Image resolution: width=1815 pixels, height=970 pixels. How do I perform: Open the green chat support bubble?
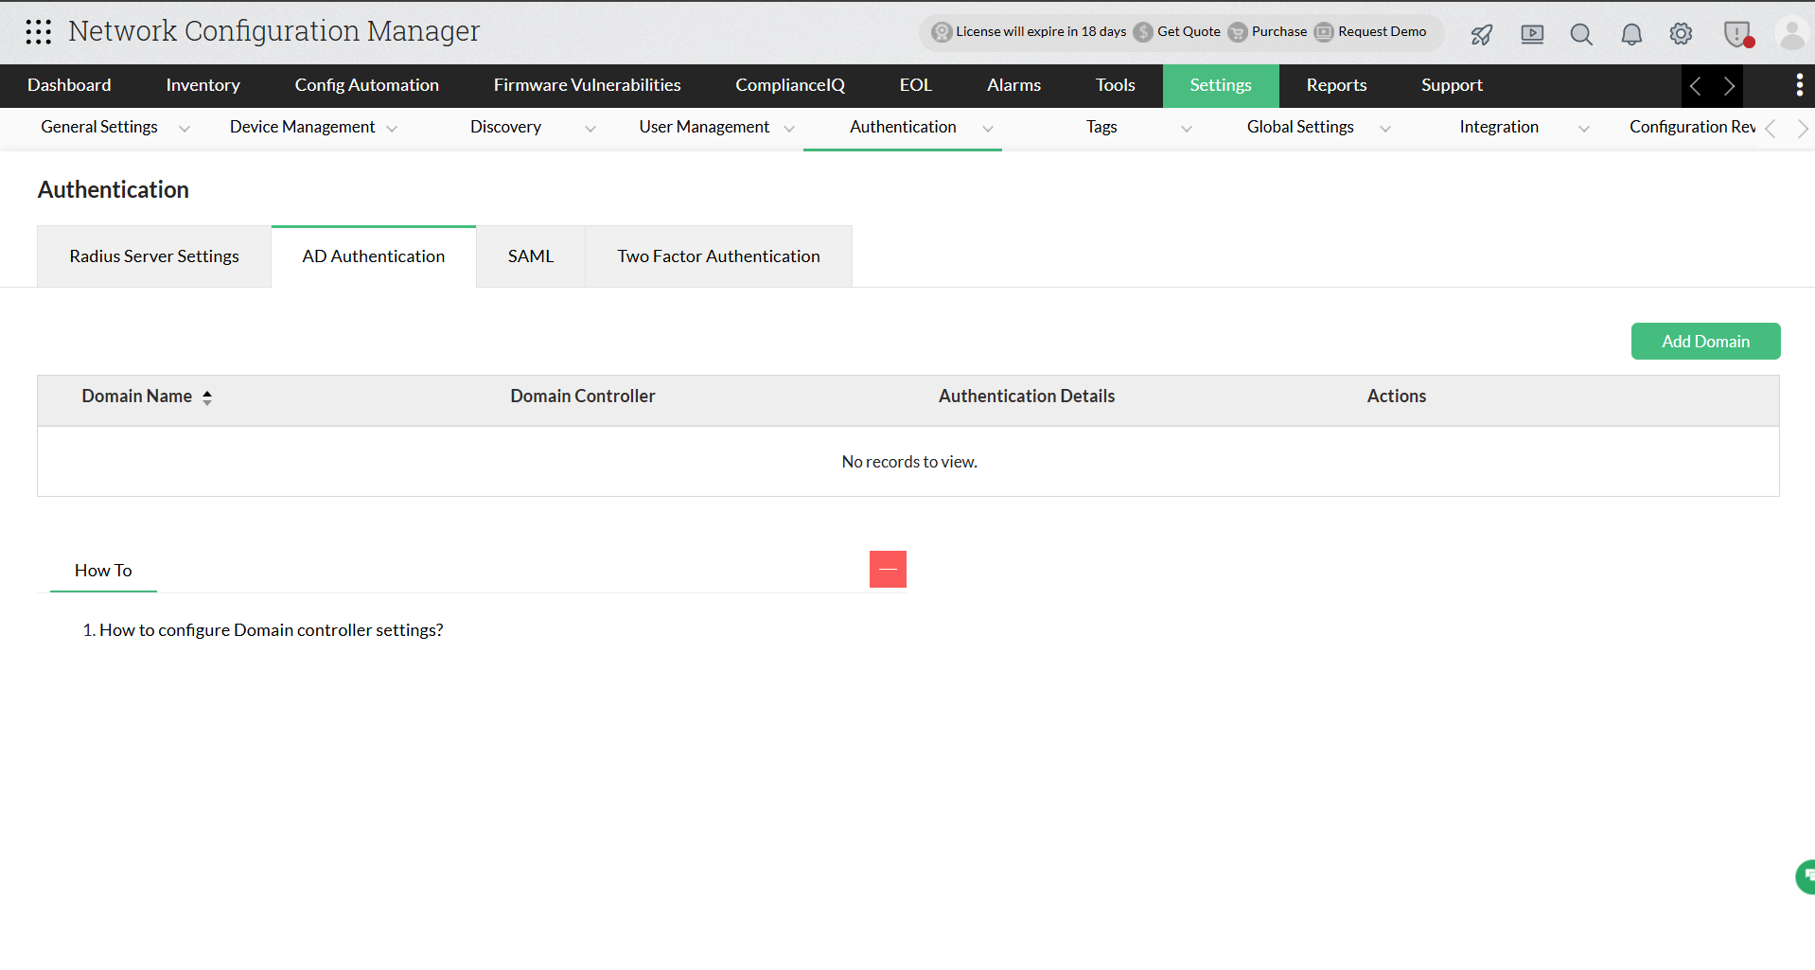point(1806,876)
